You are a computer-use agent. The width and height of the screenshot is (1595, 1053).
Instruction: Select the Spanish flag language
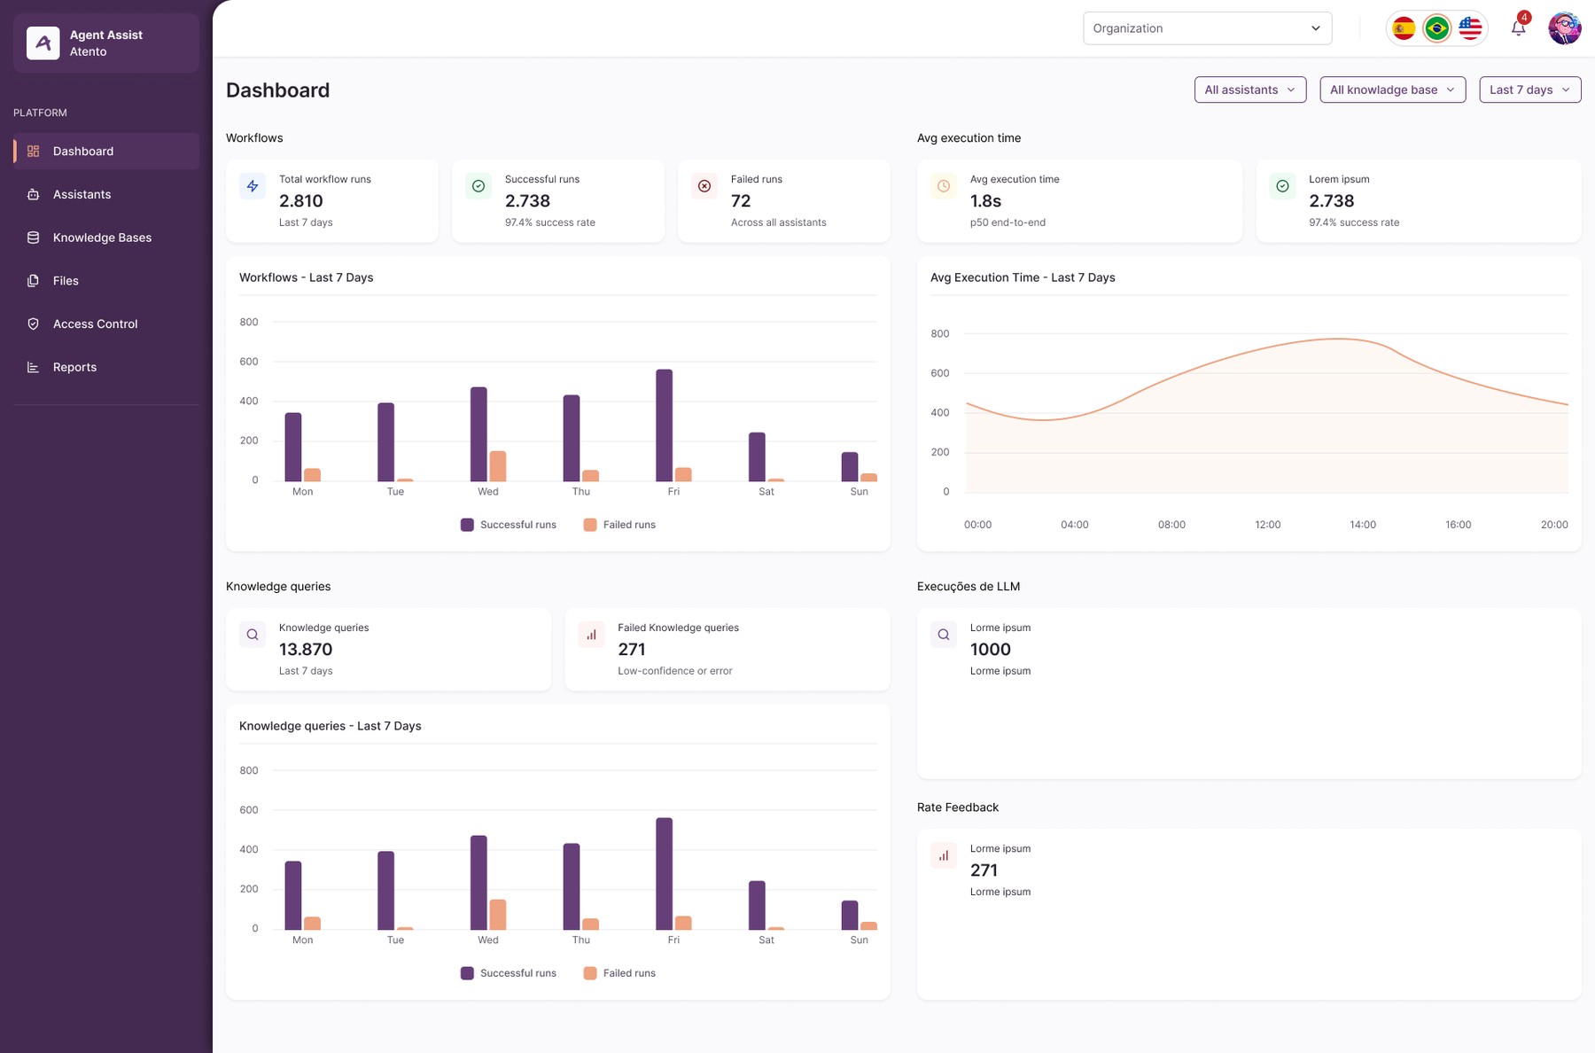[x=1404, y=28]
